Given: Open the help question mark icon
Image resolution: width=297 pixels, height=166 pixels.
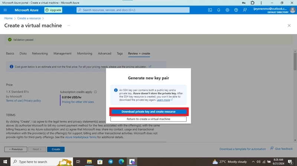Looking at the screenshot, I should (x=236, y=10).
